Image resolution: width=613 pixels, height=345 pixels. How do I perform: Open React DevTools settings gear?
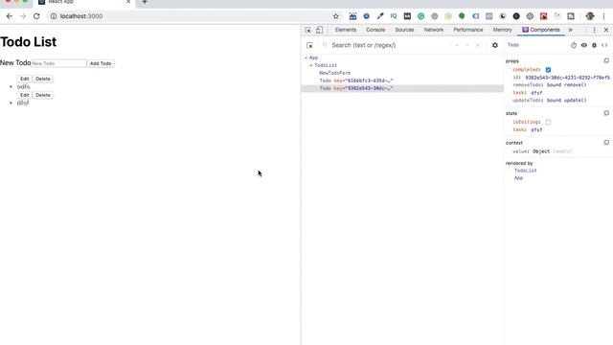(495, 45)
